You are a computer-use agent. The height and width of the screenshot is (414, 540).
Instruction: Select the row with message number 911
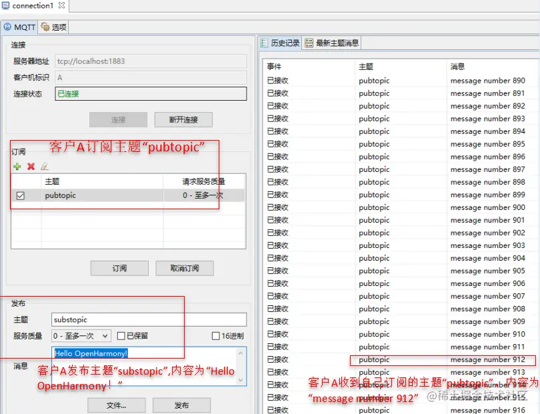[401, 347]
